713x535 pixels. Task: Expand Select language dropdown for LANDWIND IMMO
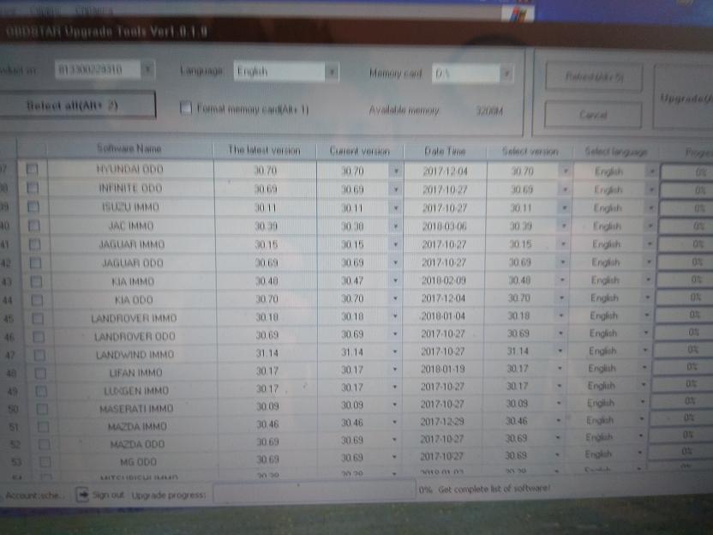pyautogui.click(x=644, y=351)
